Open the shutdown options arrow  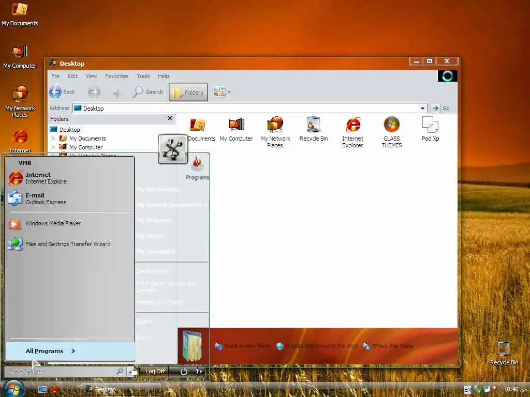(200, 371)
